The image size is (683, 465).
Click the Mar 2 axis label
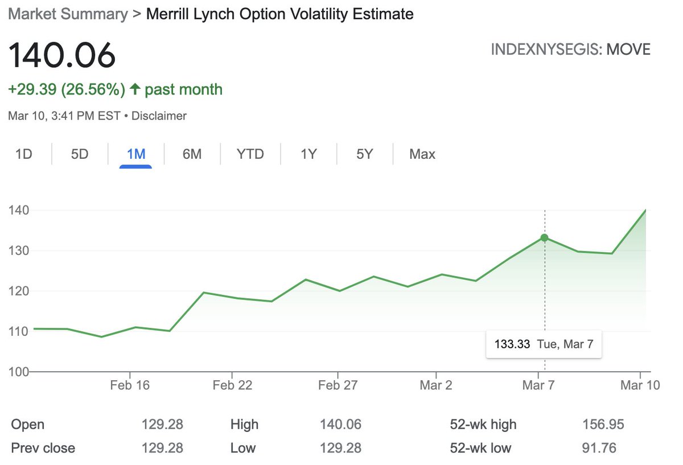click(436, 385)
